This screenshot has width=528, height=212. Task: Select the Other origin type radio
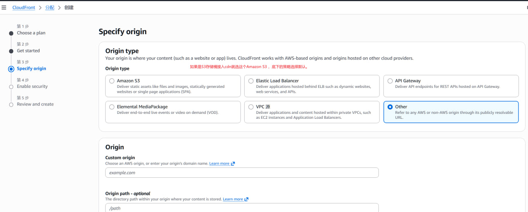pos(390,107)
